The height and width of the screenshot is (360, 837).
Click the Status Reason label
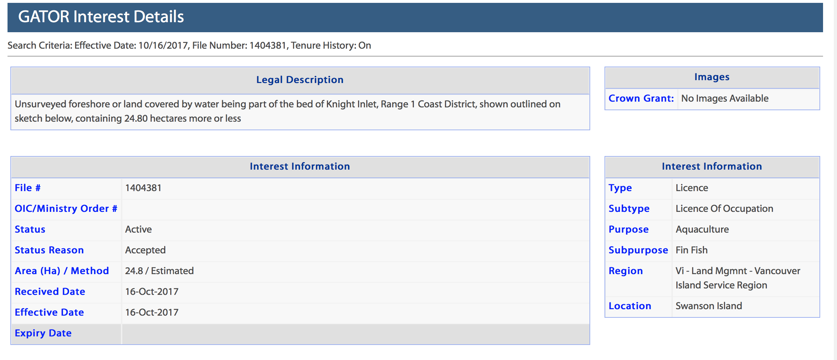49,250
